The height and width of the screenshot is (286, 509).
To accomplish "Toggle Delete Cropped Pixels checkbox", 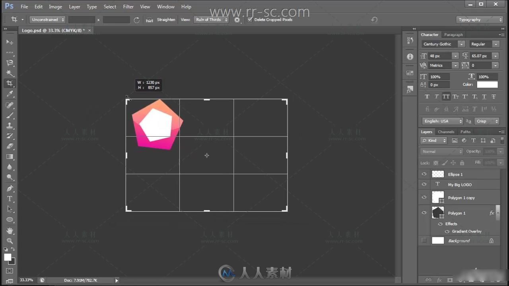I will click(250, 19).
